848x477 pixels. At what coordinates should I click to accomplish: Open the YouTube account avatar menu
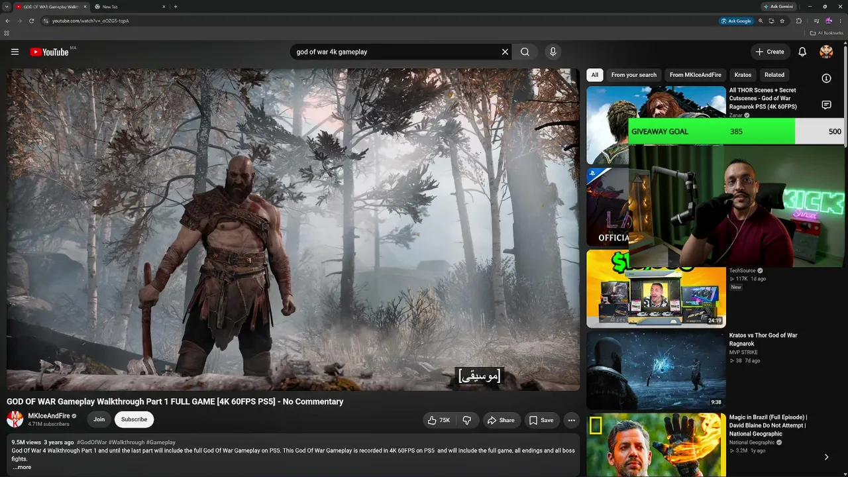pyautogui.click(x=826, y=52)
